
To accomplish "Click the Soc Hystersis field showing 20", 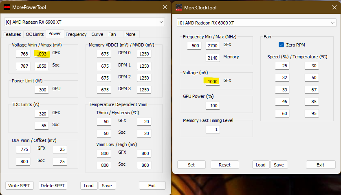I will pos(144,133).
